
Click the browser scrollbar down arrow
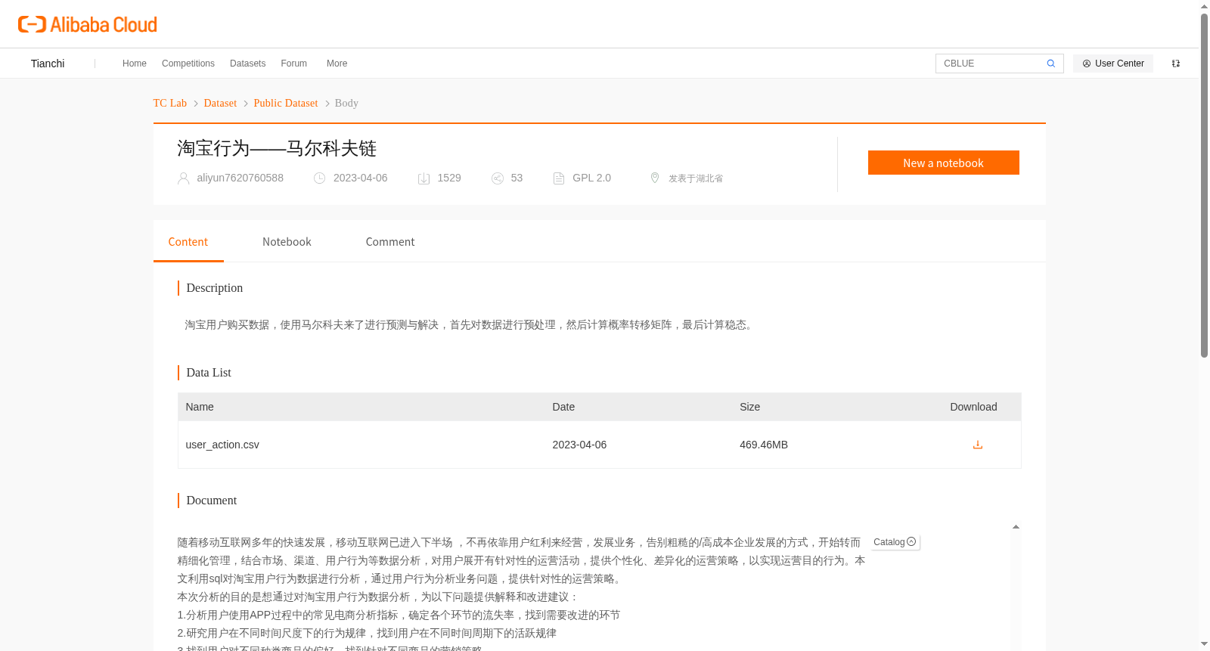click(x=1204, y=644)
